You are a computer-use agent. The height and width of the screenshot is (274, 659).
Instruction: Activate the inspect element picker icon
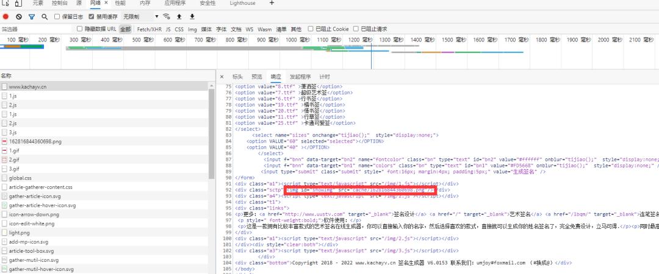tap(5, 4)
